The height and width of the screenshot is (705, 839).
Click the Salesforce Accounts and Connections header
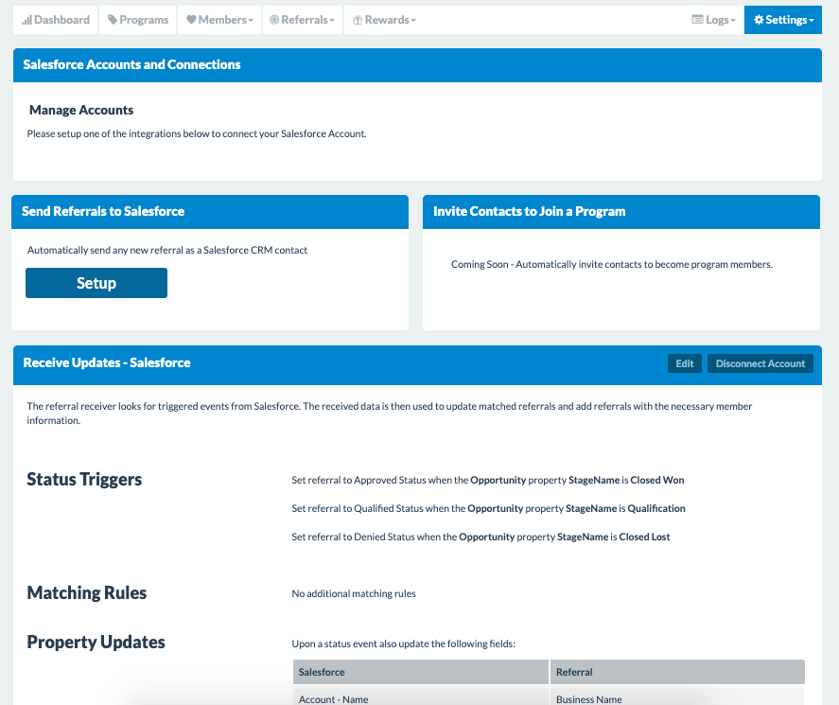point(131,64)
